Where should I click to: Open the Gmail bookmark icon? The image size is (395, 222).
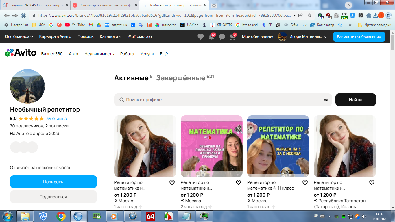[x=91, y=25]
